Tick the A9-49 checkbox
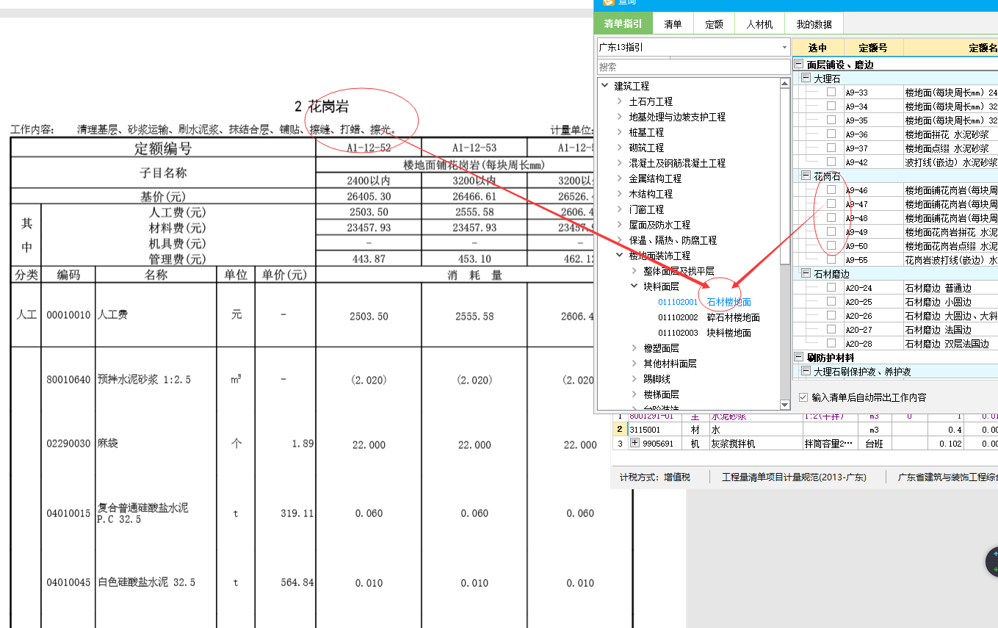The width and height of the screenshot is (998, 628). tap(831, 232)
